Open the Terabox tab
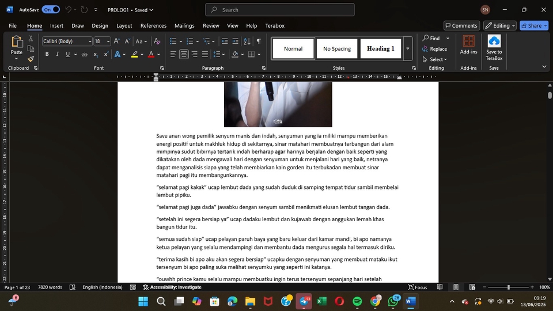Screen dimensions: 553x311 pyautogui.click(x=275, y=26)
